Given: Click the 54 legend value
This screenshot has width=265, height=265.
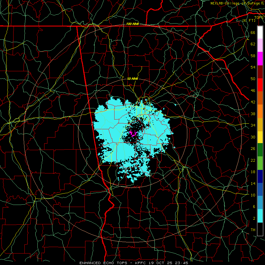Looking at the screenshot, I should [x=253, y=67].
